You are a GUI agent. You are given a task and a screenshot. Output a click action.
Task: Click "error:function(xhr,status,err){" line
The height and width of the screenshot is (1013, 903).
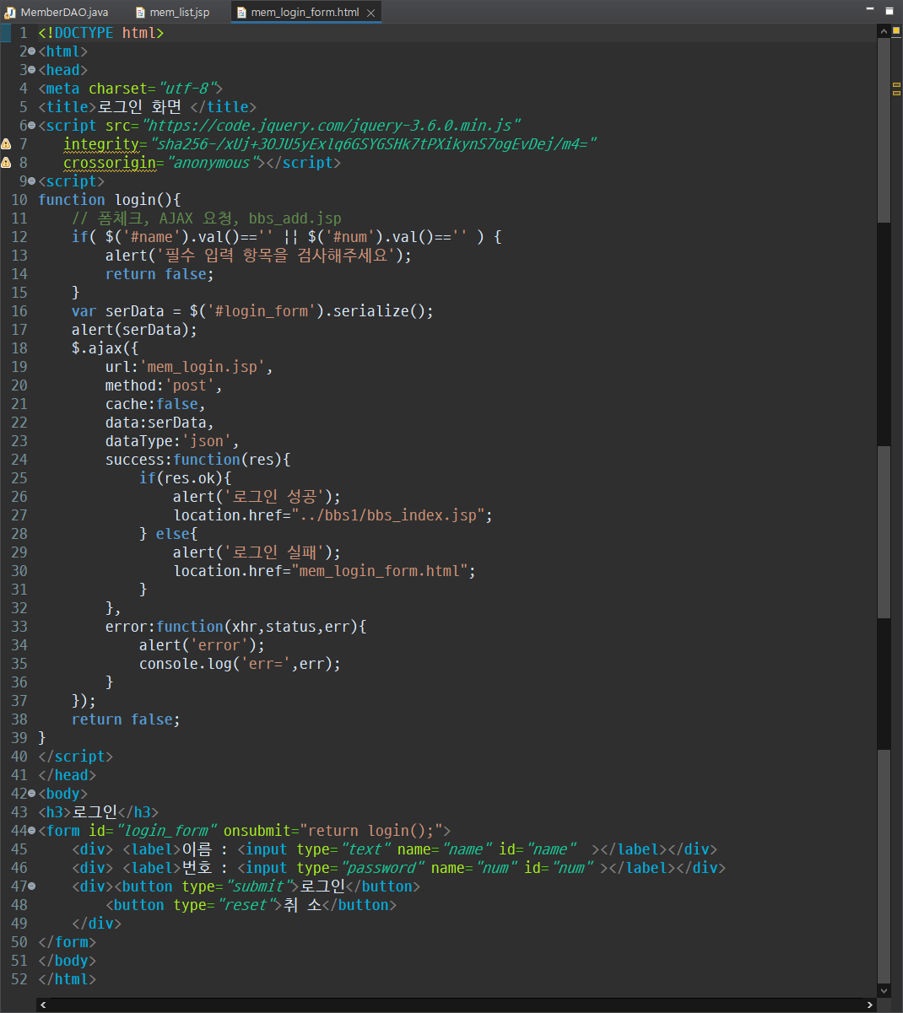(x=236, y=627)
